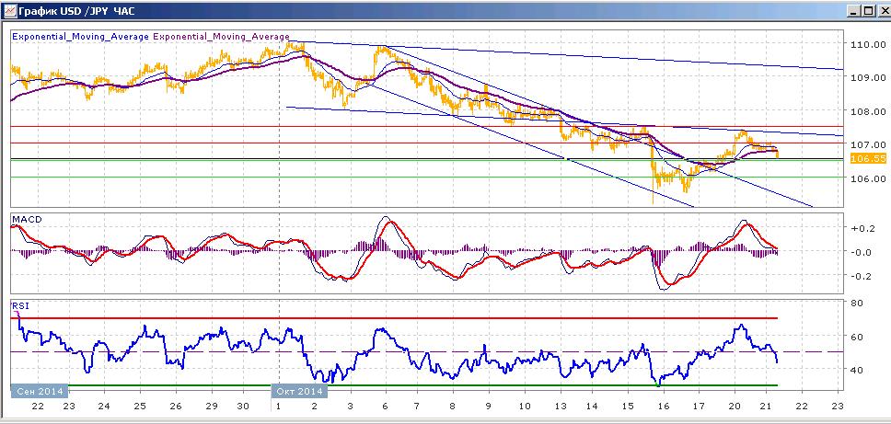Click date label 15 on time axis

tap(627, 407)
